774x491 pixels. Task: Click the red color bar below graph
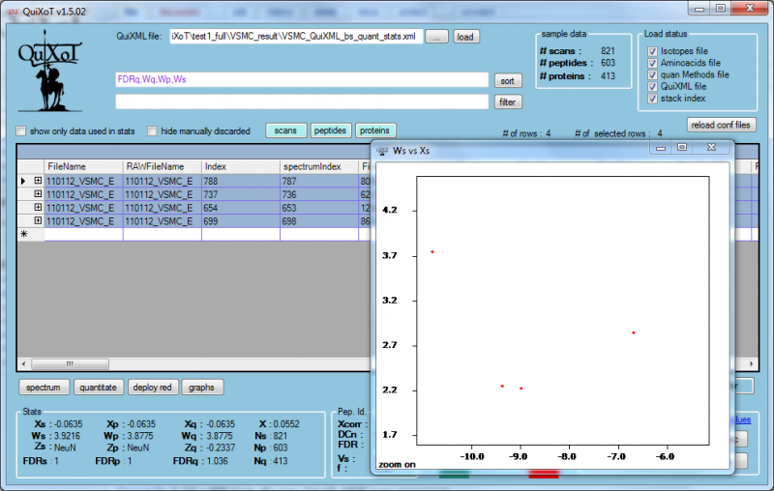544,475
